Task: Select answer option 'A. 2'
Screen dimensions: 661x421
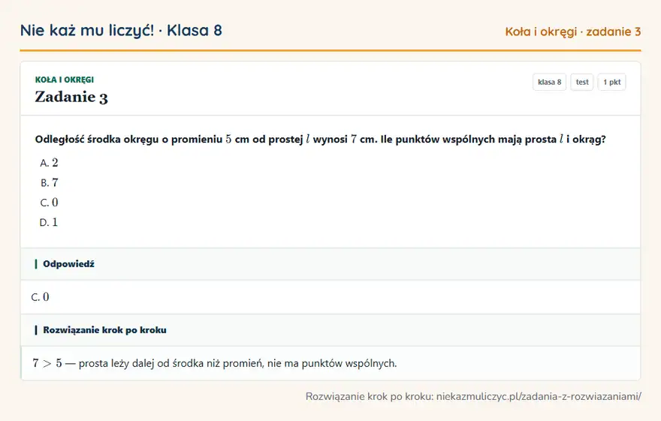Action: (49, 163)
